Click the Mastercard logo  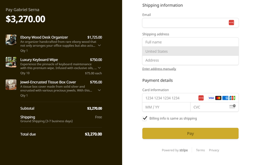pos(218,98)
